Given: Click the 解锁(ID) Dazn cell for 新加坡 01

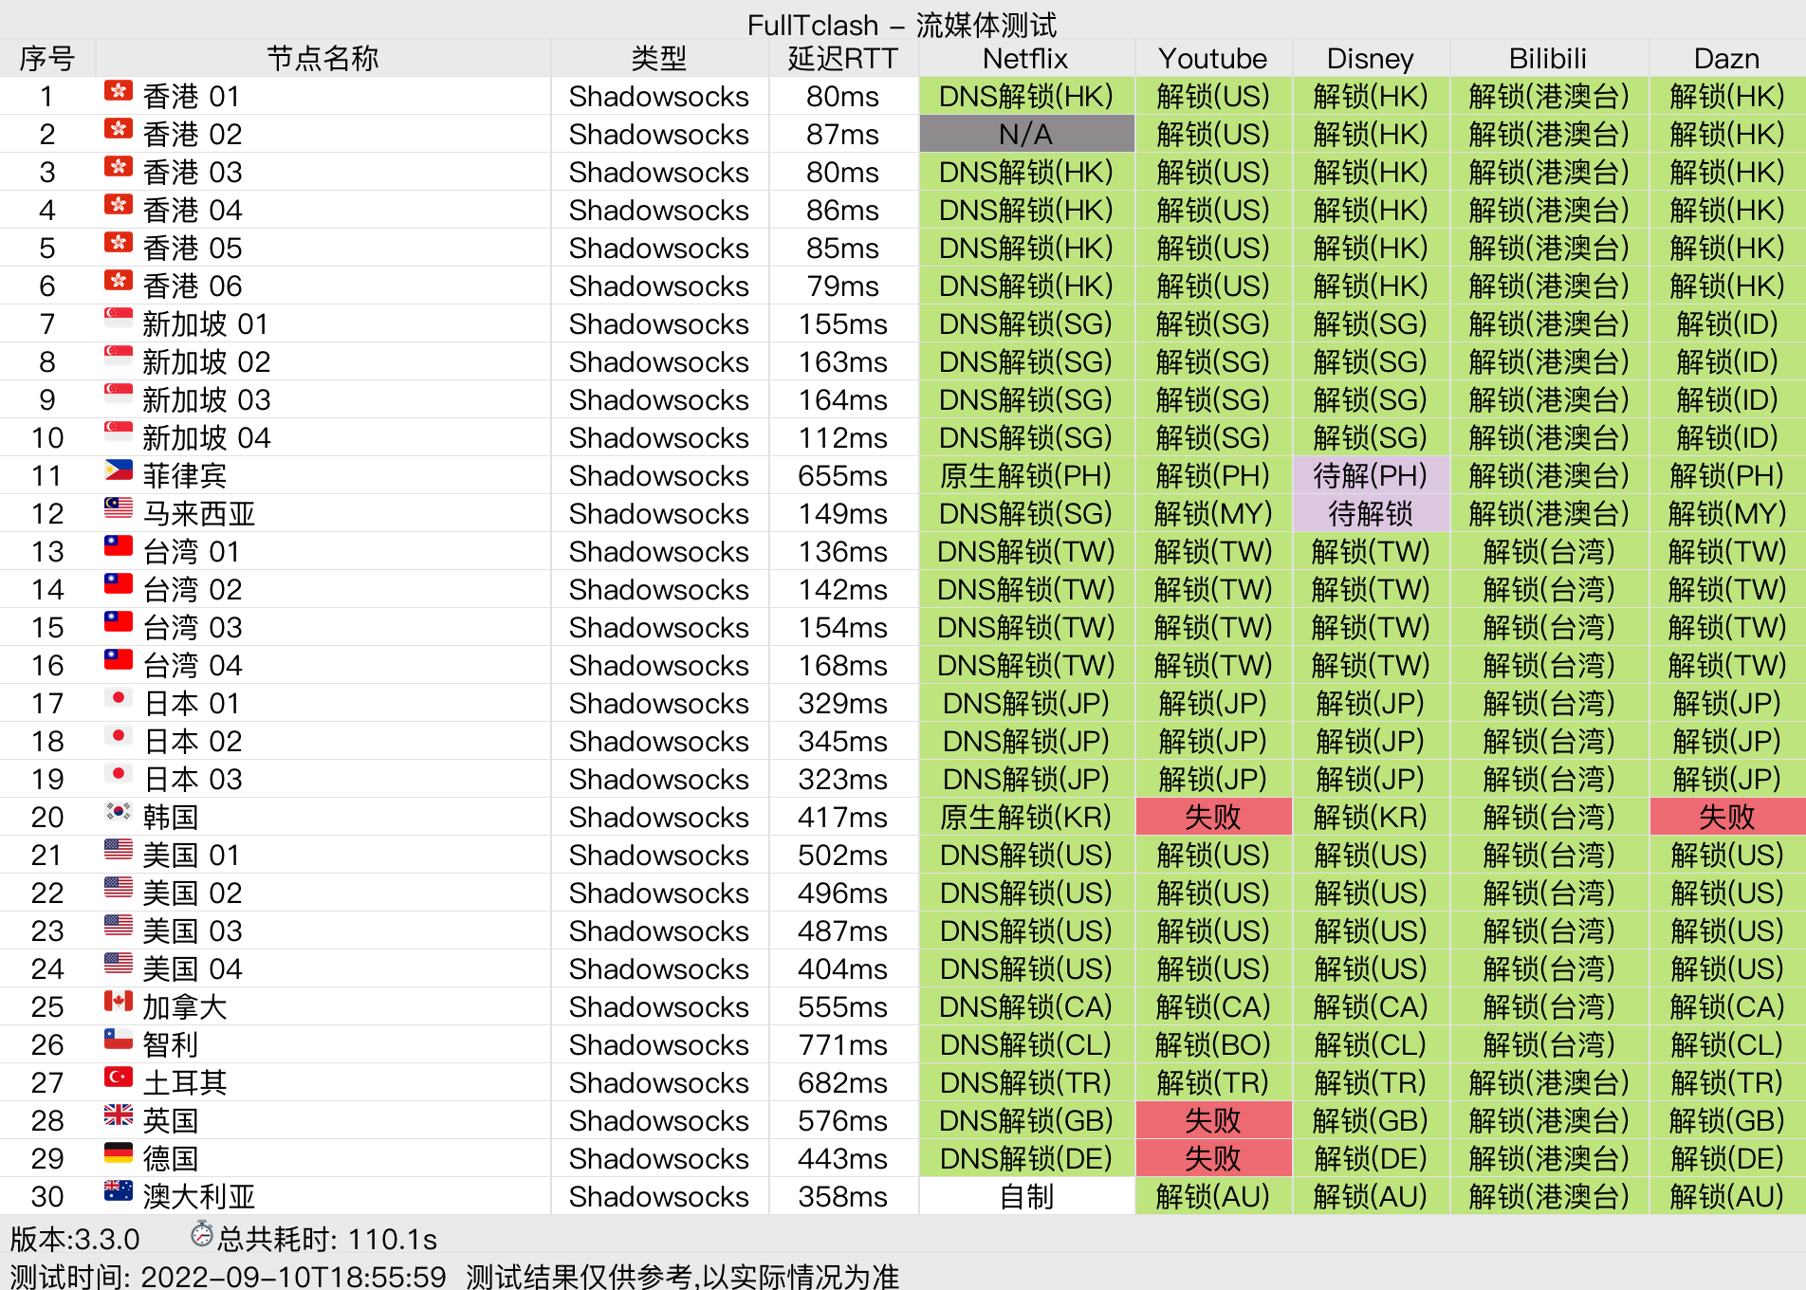Looking at the screenshot, I should click(1727, 323).
